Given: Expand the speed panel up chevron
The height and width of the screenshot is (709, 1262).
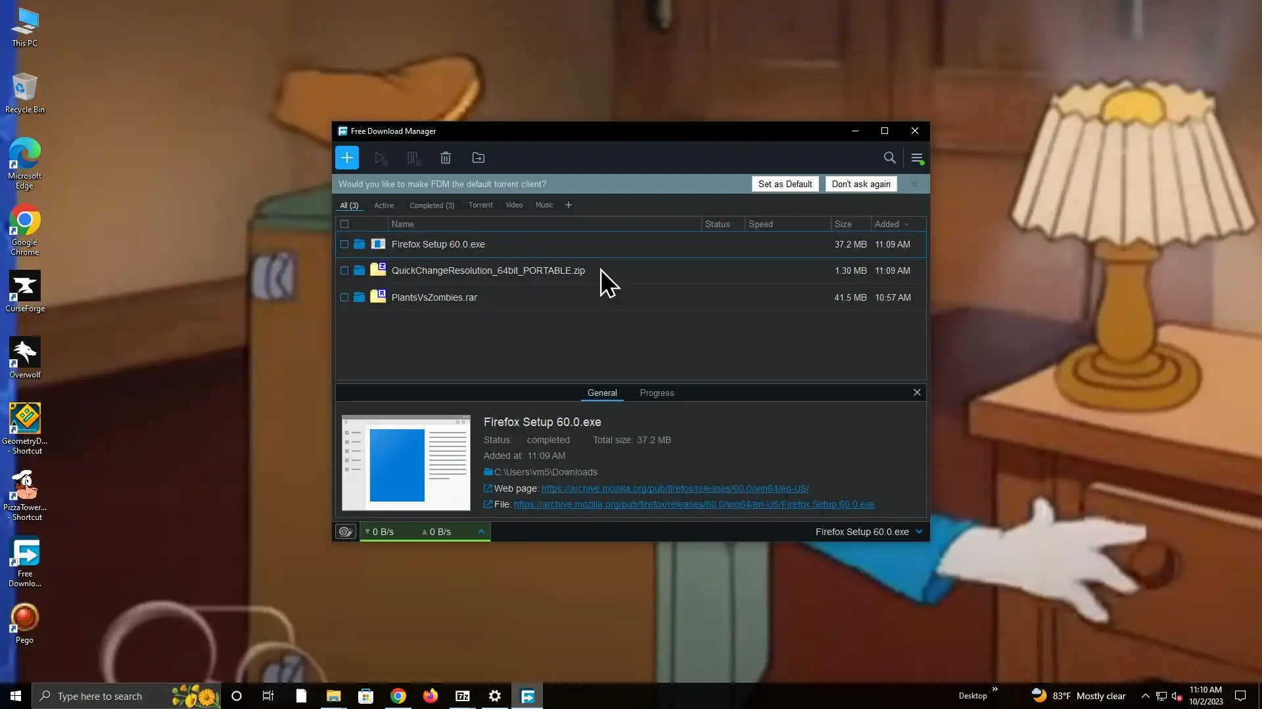Looking at the screenshot, I should (481, 532).
